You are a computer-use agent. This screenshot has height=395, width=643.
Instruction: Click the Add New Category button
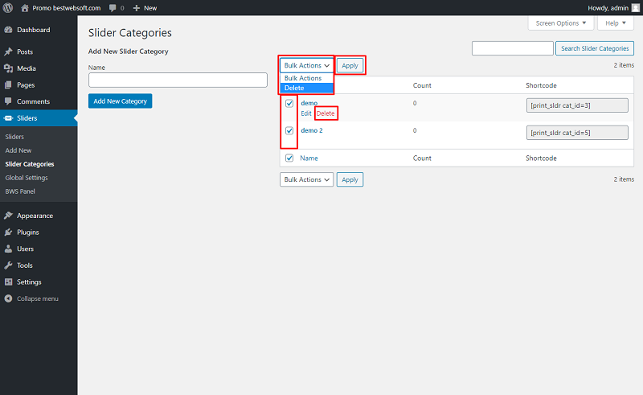(120, 101)
